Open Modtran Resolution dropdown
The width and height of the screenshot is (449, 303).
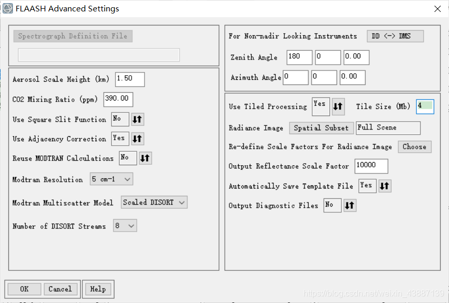pyautogui.click(x=111, y=179)
